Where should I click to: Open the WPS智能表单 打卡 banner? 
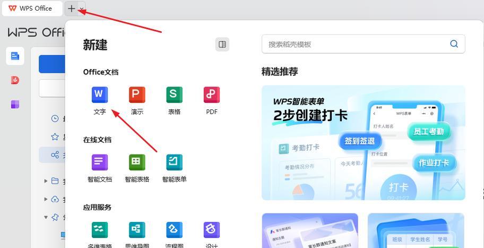(x=364, y=143)
